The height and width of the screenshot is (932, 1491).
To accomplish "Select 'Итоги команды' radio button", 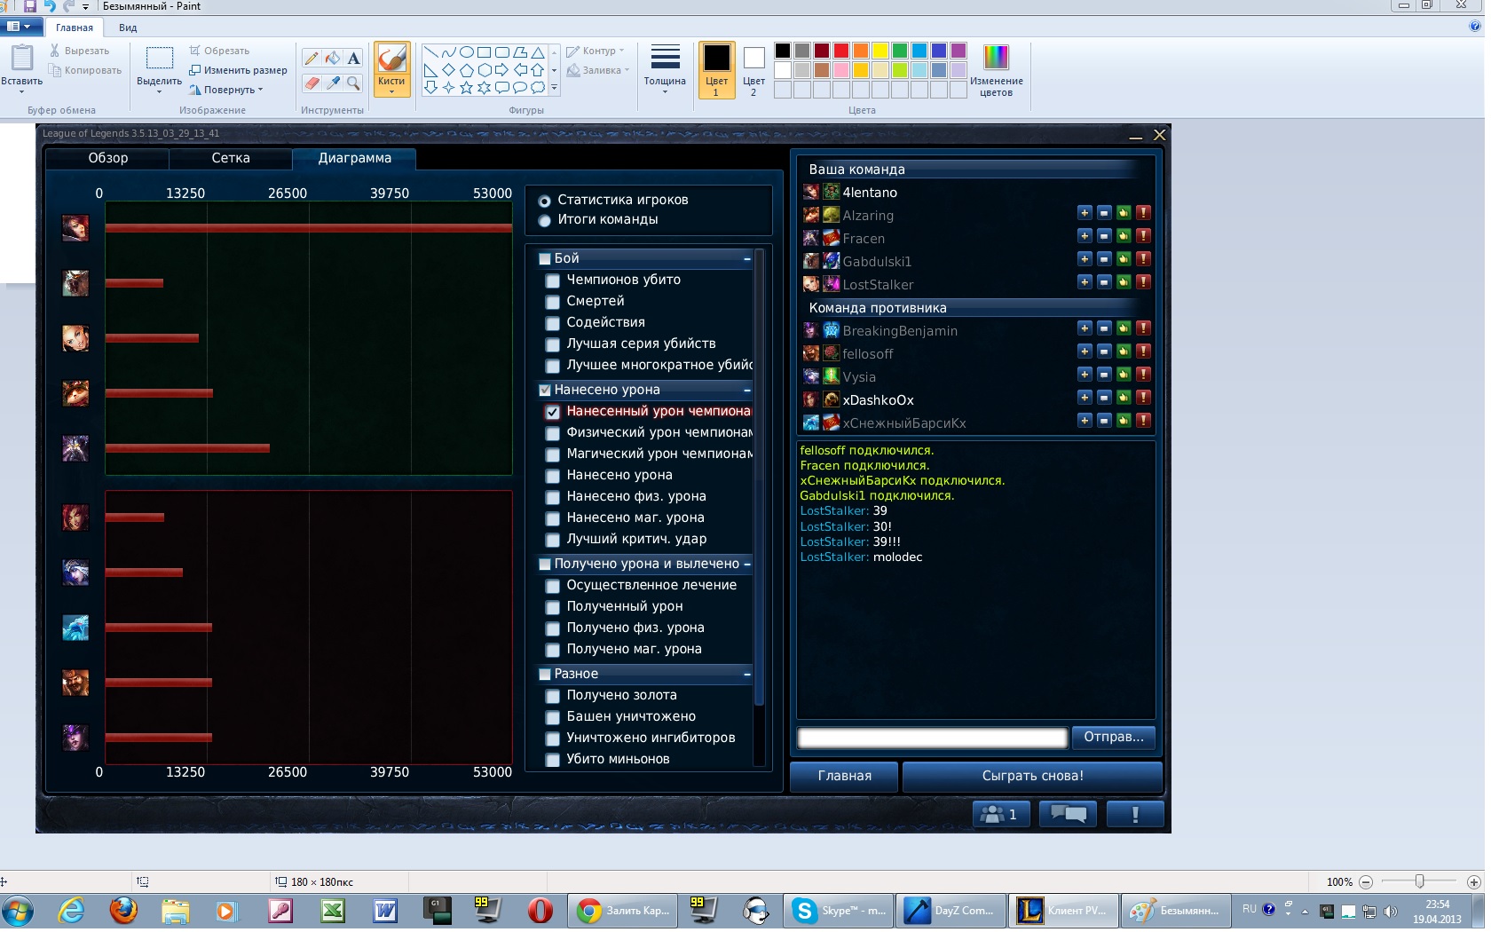I will [545, 220].
